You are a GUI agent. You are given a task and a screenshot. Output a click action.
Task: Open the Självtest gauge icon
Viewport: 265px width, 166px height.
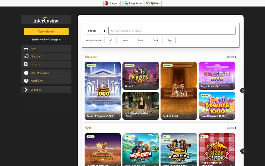[148, 3]
